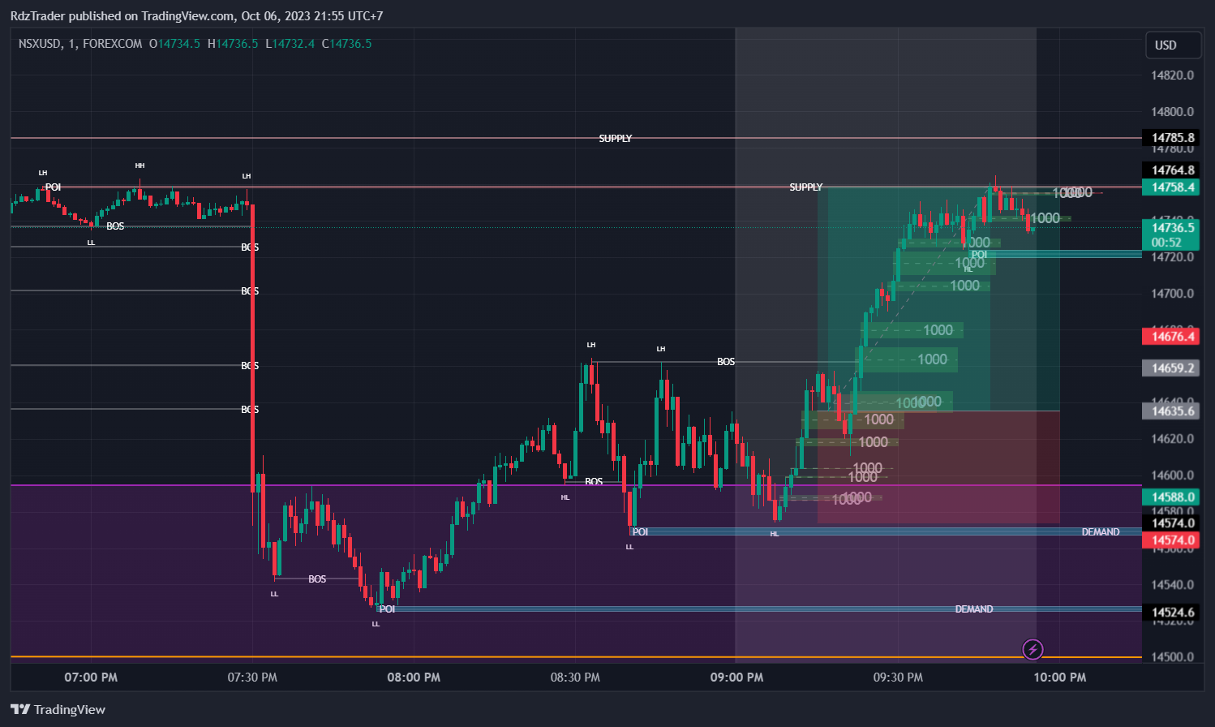This screenshot has height=727, width=1215.
Task: Click the 07:00 PM time label
Action: point(91,678)
